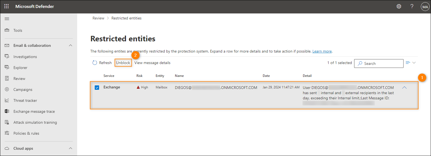
Task: Follow the Learn more link
Action: (322, 51)
